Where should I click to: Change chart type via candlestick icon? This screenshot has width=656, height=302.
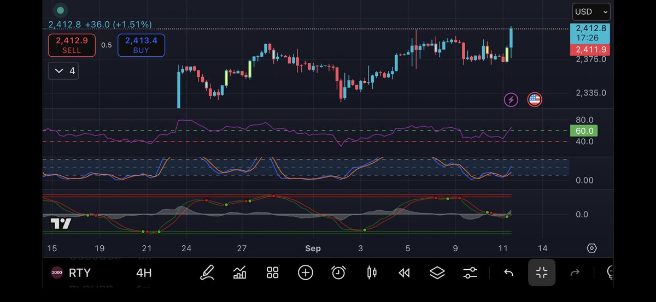(371, 273)
